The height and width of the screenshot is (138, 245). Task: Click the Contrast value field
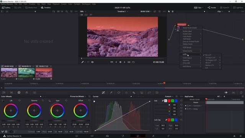[x=38, y=131]
